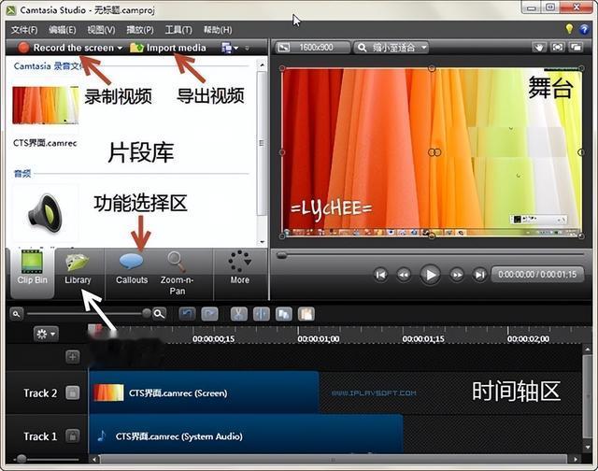Click the Cut scissors icon

[239, 314]
